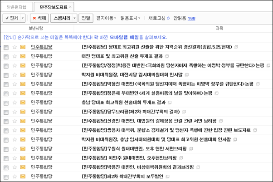273x182 pixels.
Task: Open mail [민주통합당]박용진 대변인, 비상대책위원회의 결과브리핑
Action: tap(138, 167)
